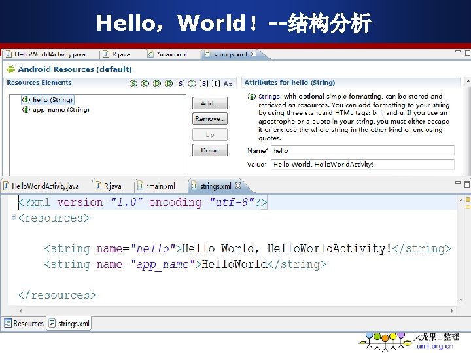Screen dimensions: 471x353
Task: Click the Android robot icon beside Android Resources
Action: click(x=10, y=69)
